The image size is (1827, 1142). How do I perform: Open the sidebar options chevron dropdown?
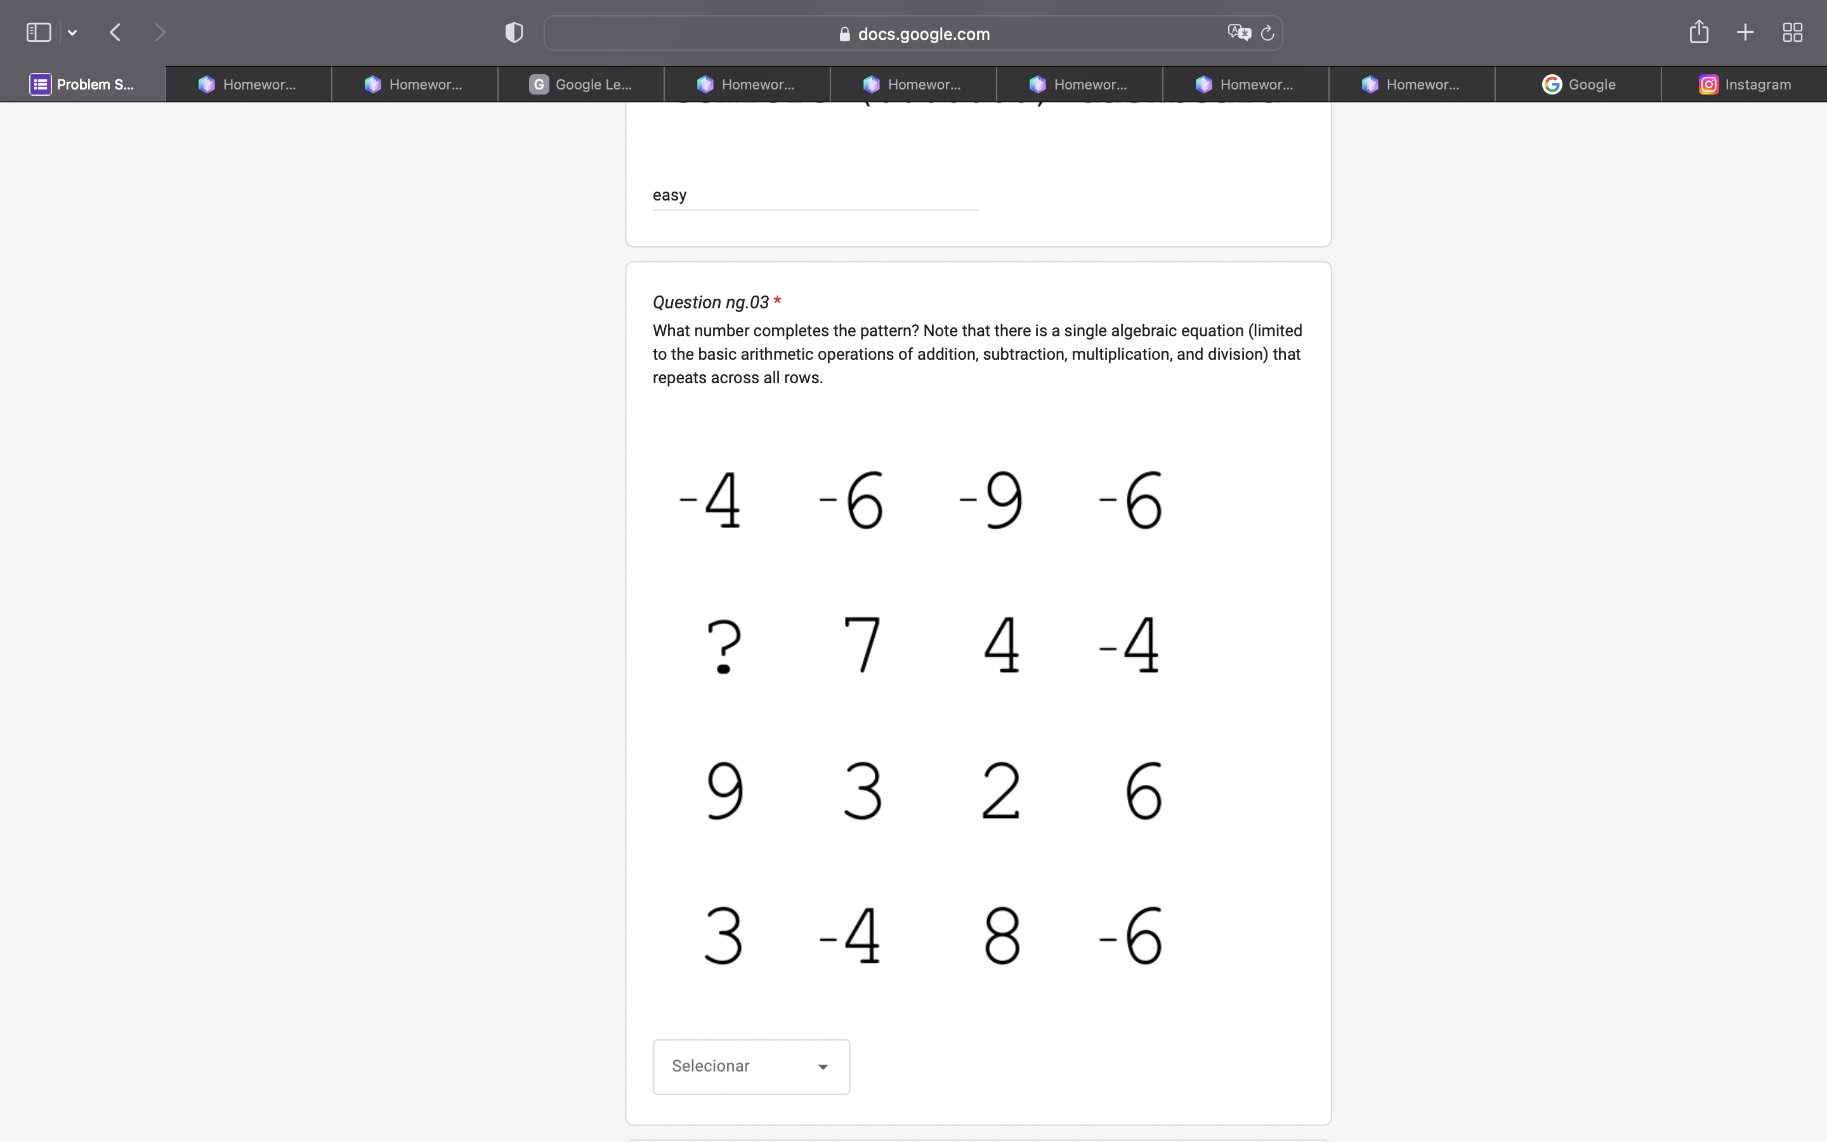(x=72, y=32)
